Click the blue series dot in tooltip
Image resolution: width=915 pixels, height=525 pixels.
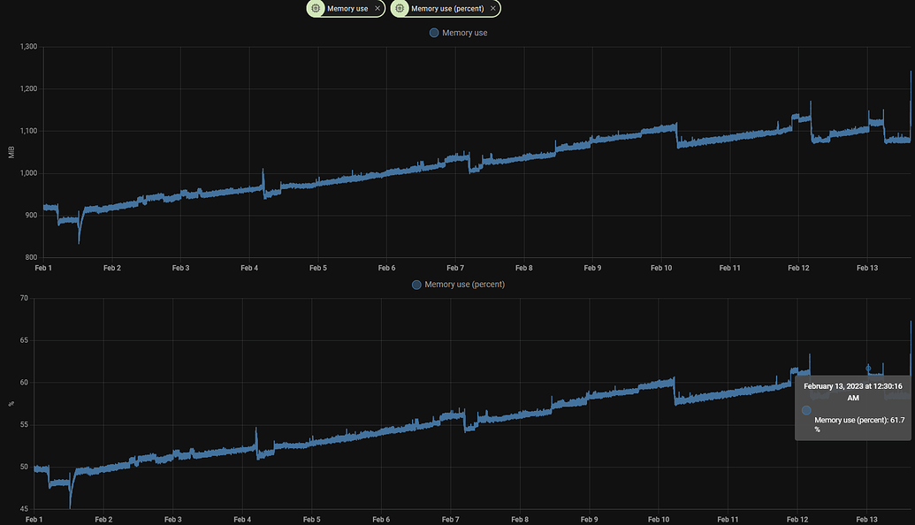click(806, 410)
